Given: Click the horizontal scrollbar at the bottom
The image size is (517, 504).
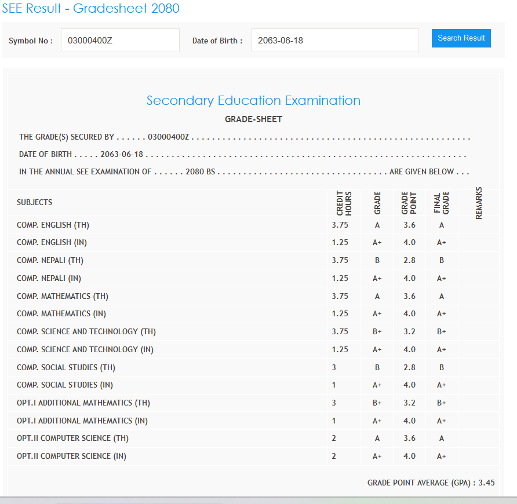Looking at the screenshot, I should point(258,500).
